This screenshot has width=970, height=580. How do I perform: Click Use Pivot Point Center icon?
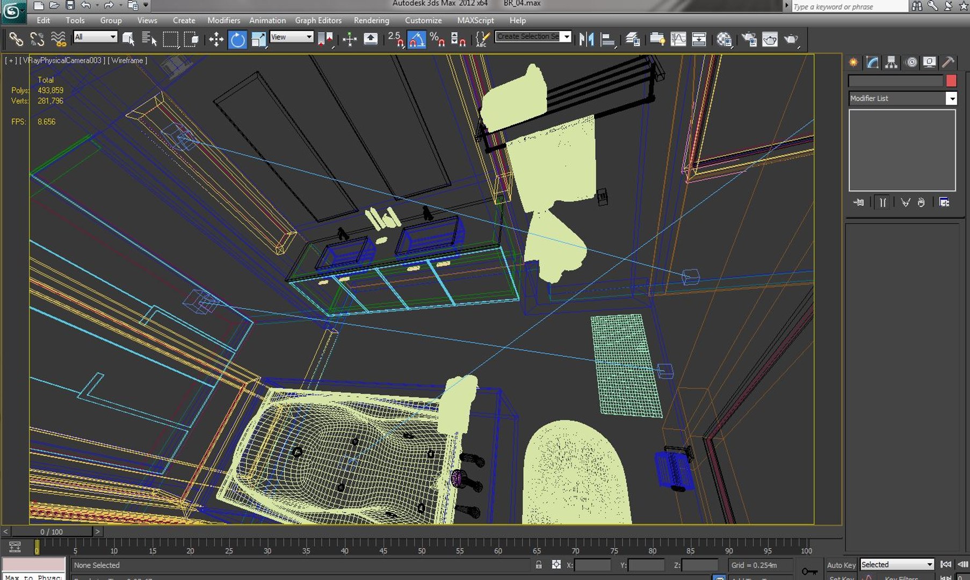point(325,39)
